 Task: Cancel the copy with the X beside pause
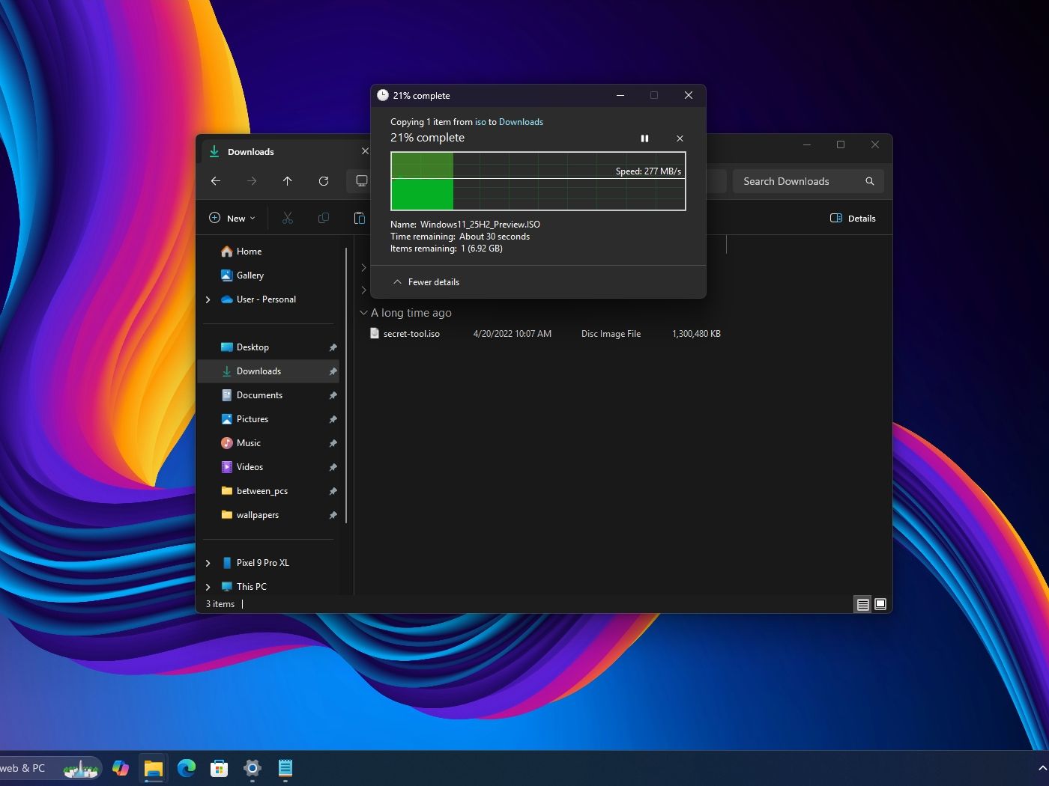tap(680, 138)
